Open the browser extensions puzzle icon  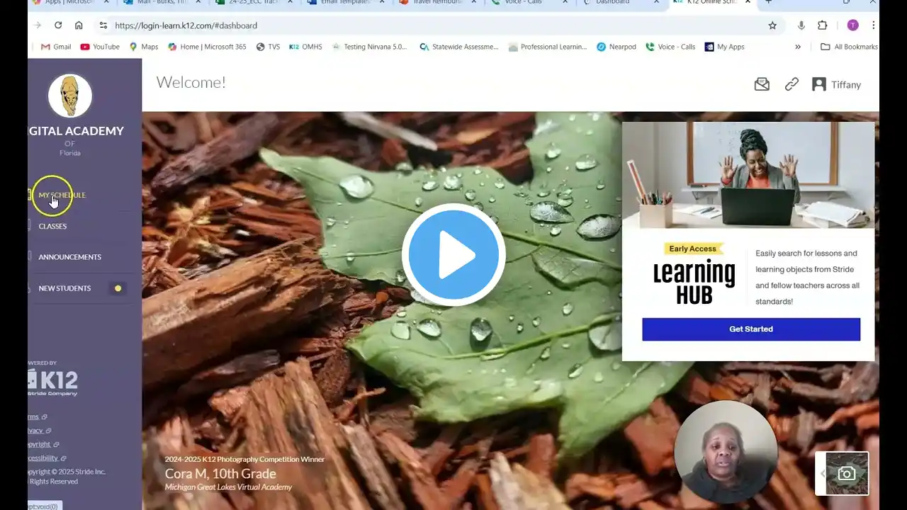pos(822,25)
